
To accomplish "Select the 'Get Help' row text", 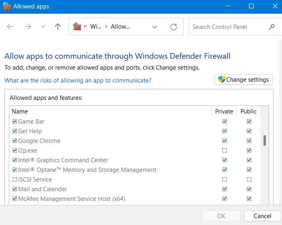I will pyautogui.click(x=30, y=131).
